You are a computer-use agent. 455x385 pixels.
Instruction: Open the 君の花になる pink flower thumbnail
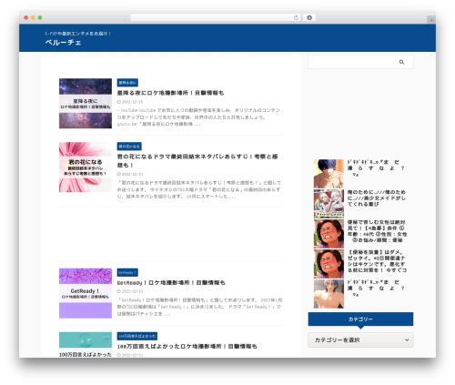point(86,167)
